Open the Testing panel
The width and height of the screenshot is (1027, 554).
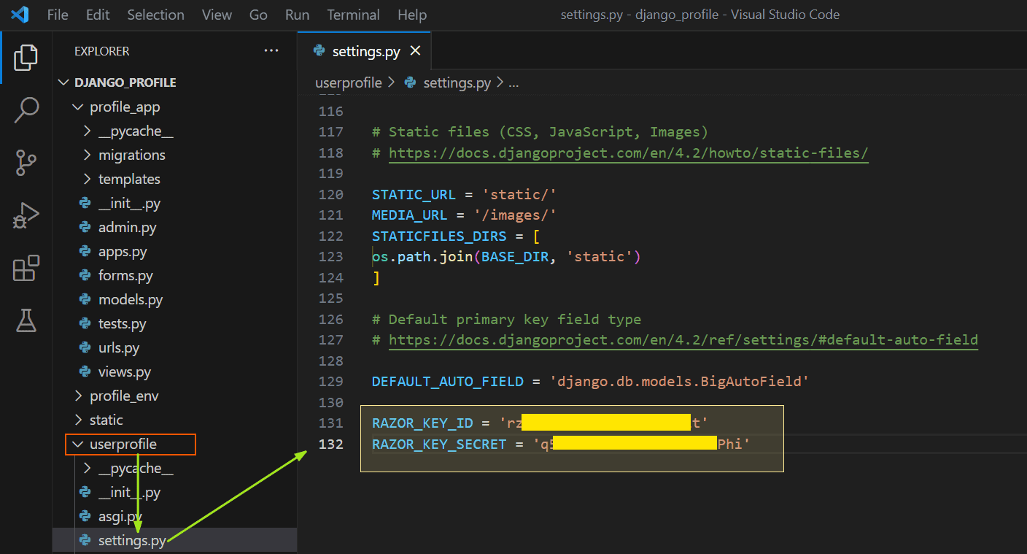pos(26,320)
